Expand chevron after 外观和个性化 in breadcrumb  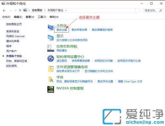(66, 11)
